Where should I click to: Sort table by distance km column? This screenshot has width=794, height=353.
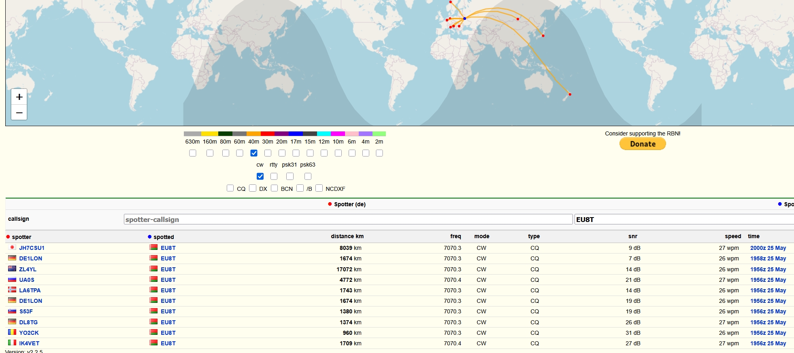(x=347, y=237)
